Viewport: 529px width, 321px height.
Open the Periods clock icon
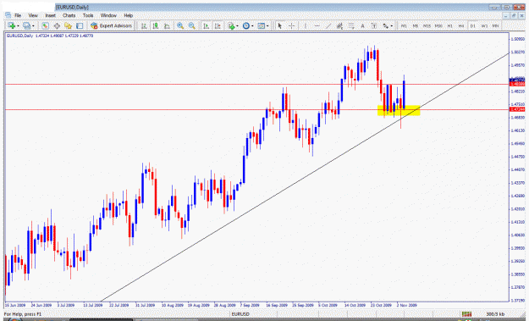pos(246,25)
